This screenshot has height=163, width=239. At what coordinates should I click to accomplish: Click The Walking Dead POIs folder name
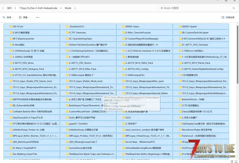(25, 154)
